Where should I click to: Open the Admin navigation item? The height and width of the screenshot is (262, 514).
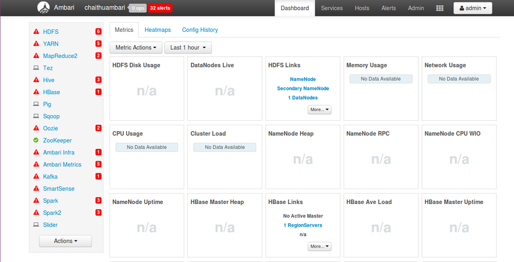(x=416, y=8)
